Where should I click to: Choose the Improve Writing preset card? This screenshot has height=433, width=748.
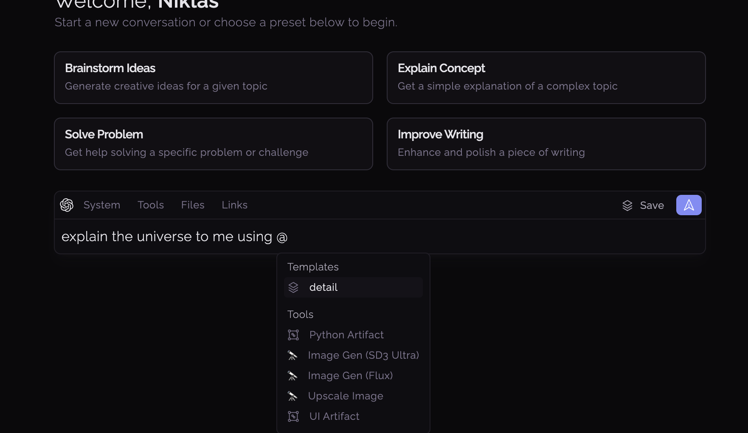point(546,144)
